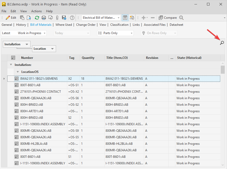Switch to the Datasheet tab
Viewport: 227px width, 169px height.
click(176, 25)
